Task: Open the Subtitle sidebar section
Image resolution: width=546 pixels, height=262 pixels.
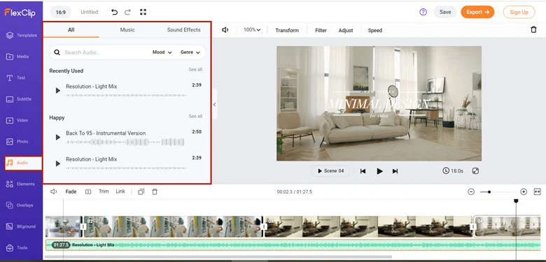Action: tap(19, 99)
